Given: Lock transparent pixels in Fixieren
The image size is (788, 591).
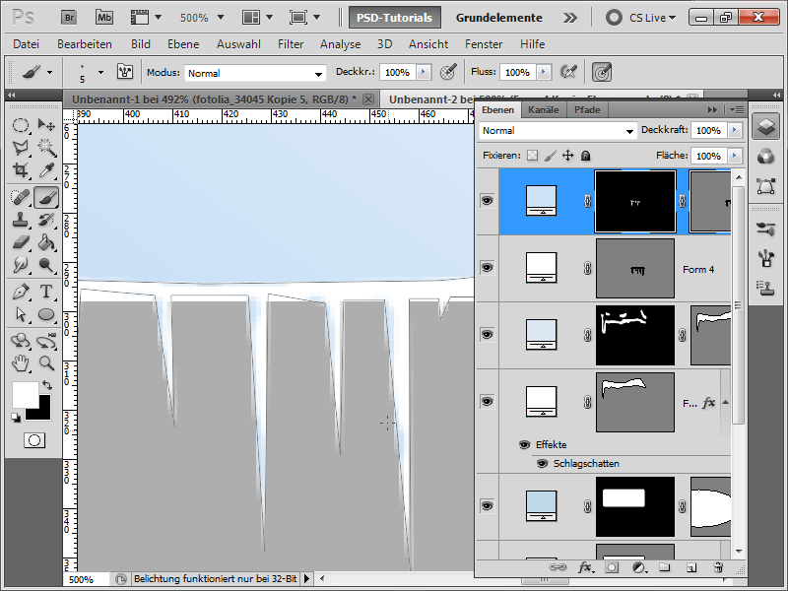Looking at the screenshot, I should pyautogui.click(x=532, y=156).
